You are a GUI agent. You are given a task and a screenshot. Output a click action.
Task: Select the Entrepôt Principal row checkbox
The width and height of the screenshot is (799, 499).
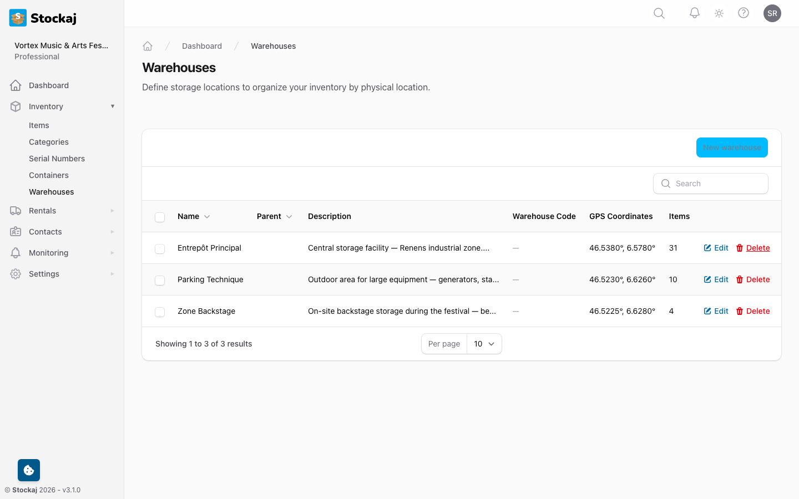(160, 248)
